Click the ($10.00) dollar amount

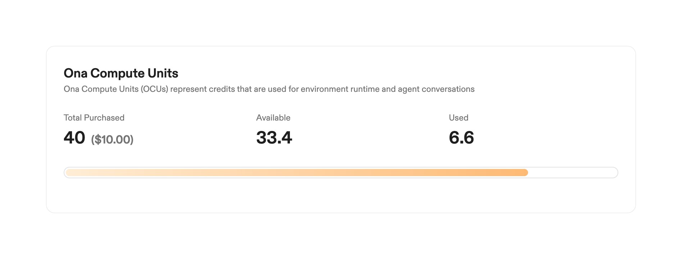point(112,139)
